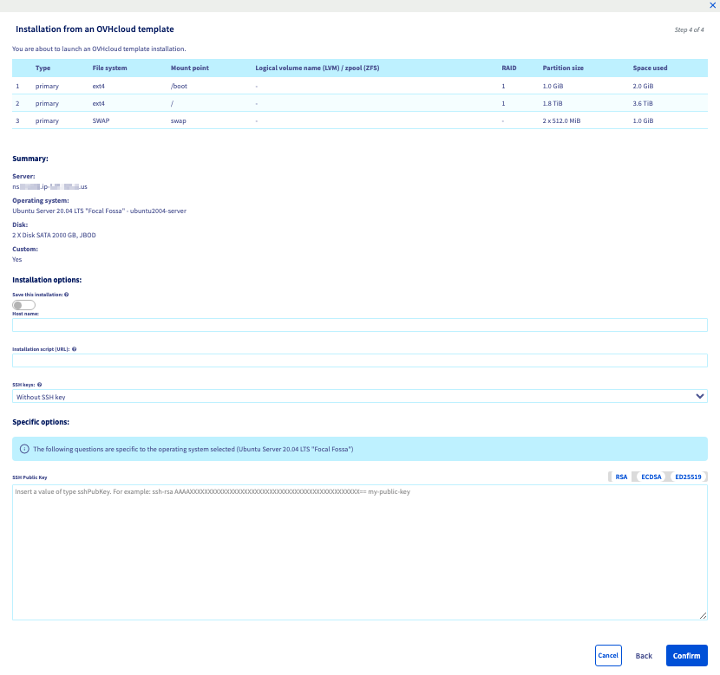Viewport: 720px width, 675px height.
Task: Click help icon next to SSH keys label
Action: (x=40, y=384)
